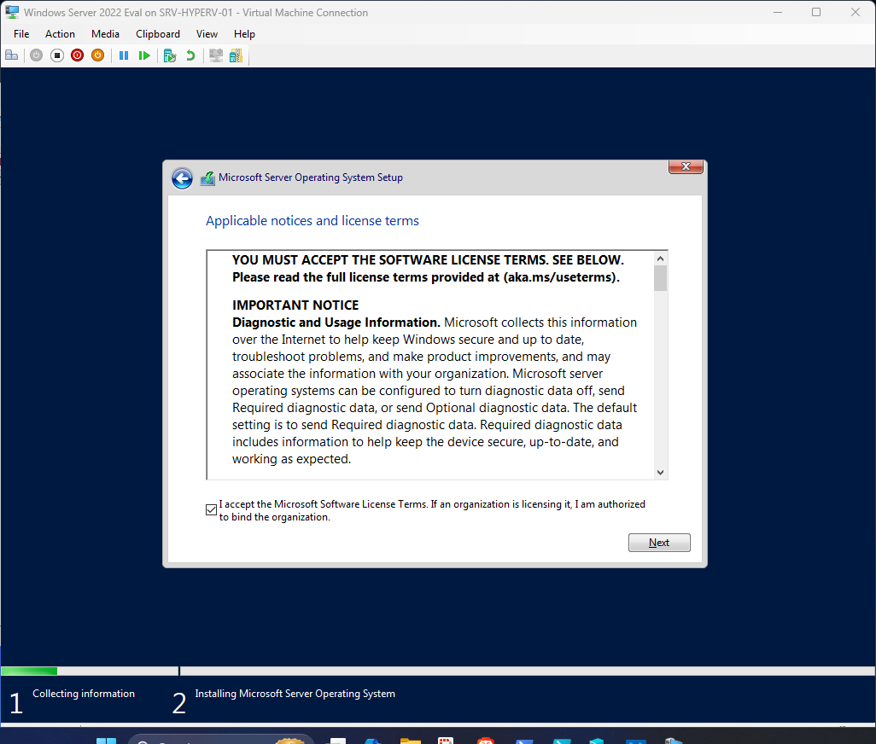The width and height of the screenshot is (876, 744).
Task: Save the virtual machine state
Action: (x=96, y=55)
